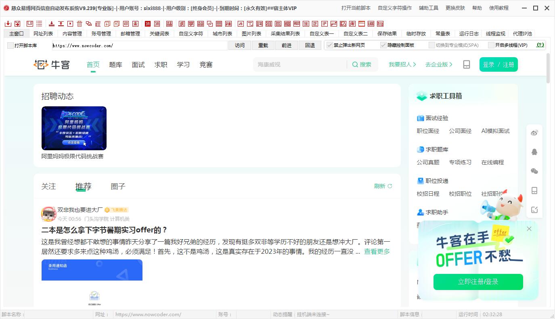Switch to the 网址列表 tab
Screen dimensions: 555x319
[x=43, y=34]
